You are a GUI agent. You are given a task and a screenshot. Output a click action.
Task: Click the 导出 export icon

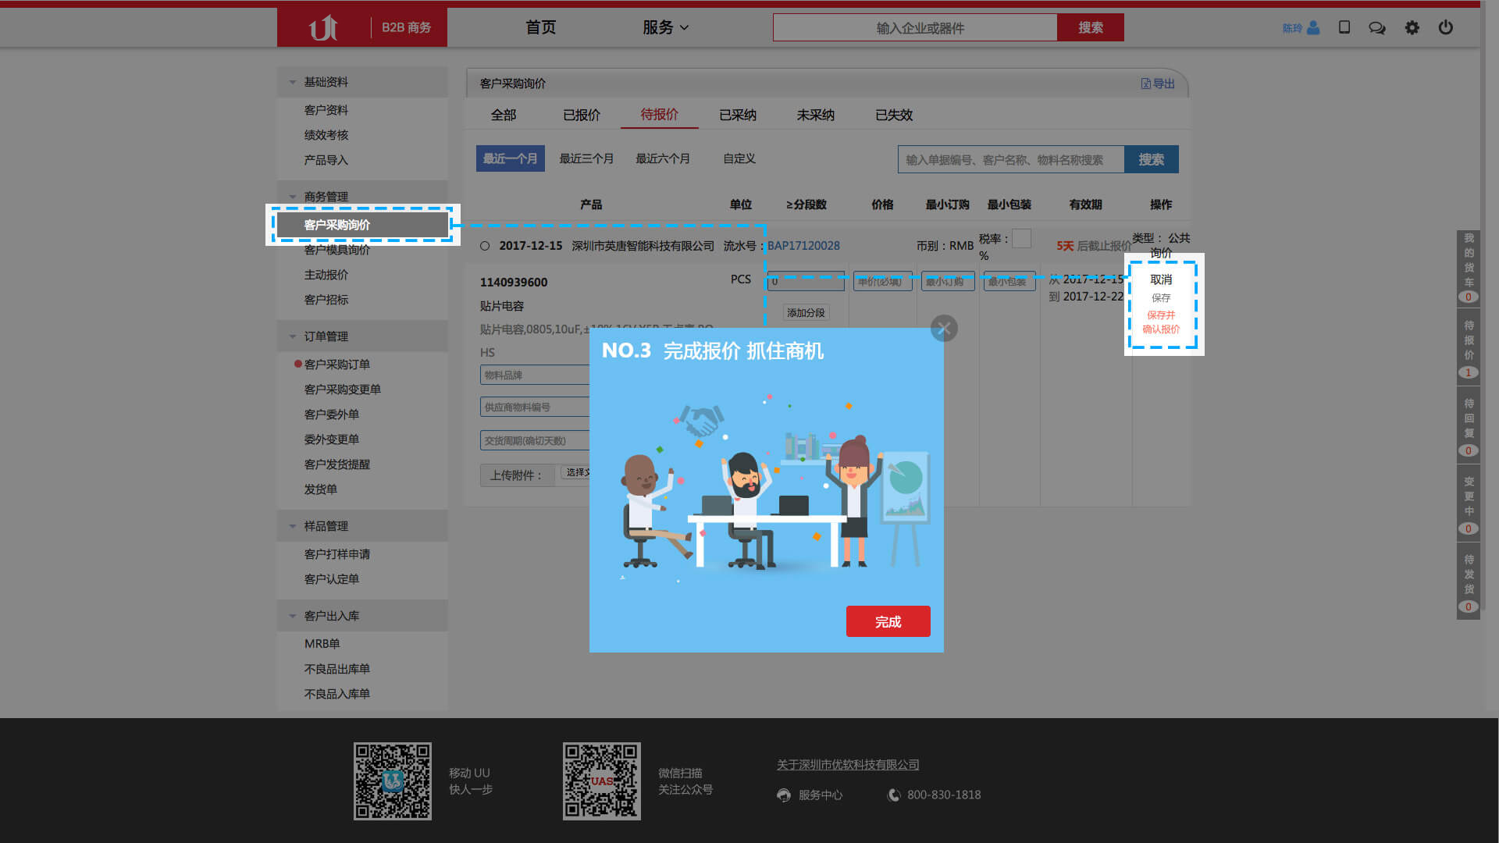click(1146, 84)
